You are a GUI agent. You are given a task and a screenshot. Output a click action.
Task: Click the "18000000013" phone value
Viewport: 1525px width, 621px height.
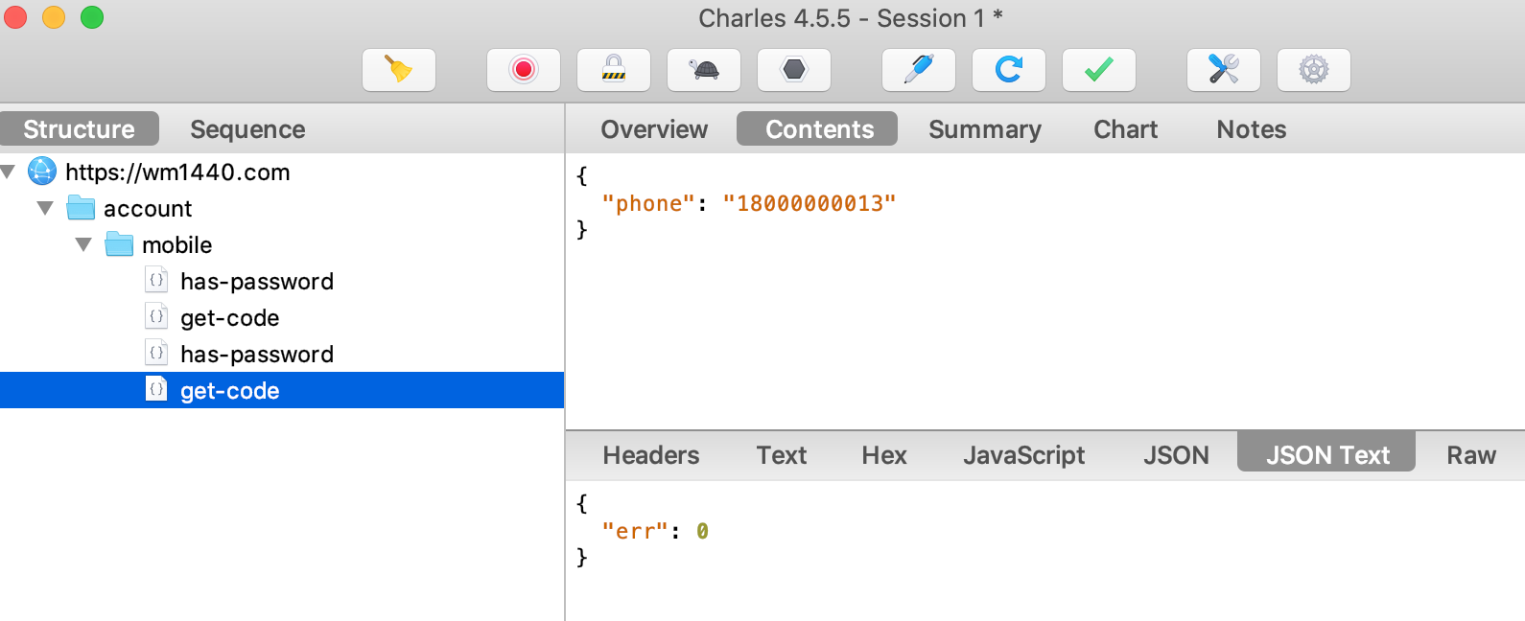coord(809,204)
